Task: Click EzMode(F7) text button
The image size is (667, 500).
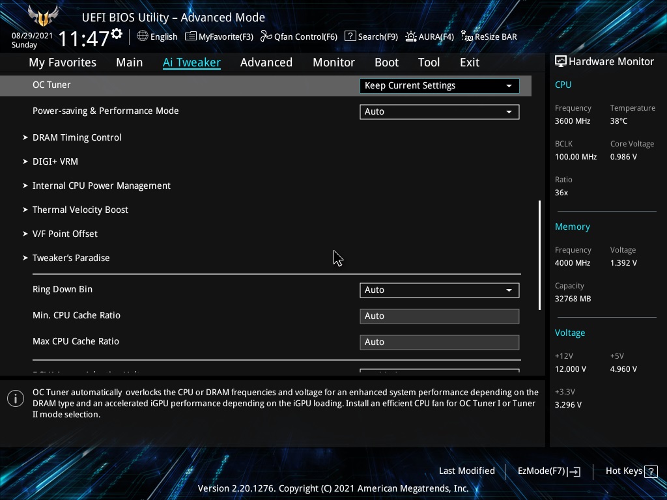Action: [541, 471]
